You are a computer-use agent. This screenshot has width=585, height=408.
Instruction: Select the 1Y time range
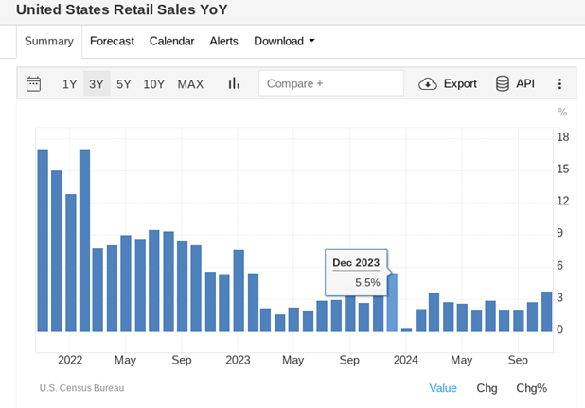tap(69, 84)
